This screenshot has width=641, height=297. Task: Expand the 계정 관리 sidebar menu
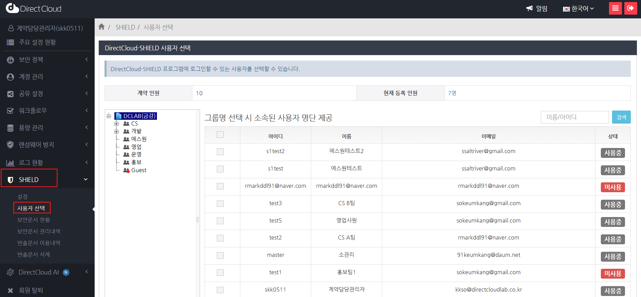tap(86, 77)
